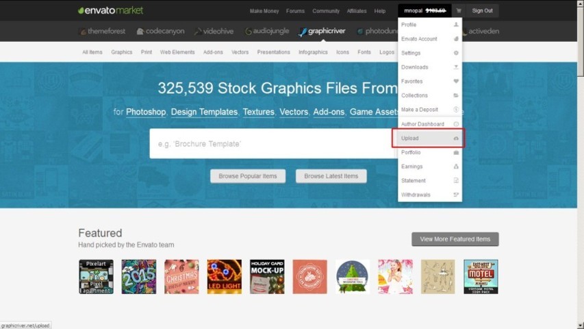Open the Community link
This screenshot has width=584, height=329.
[326, 11]
